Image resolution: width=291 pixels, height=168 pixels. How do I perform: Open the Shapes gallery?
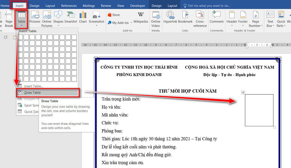[x=58, y=19]
